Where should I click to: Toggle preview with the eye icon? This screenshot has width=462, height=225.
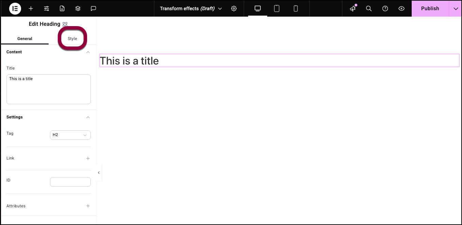[401, 8]
